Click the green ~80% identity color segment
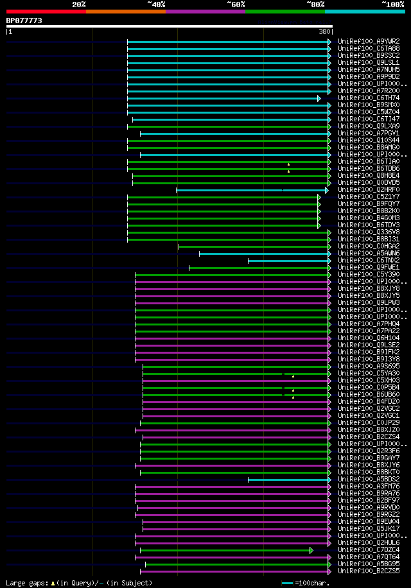 pos(285,12)
